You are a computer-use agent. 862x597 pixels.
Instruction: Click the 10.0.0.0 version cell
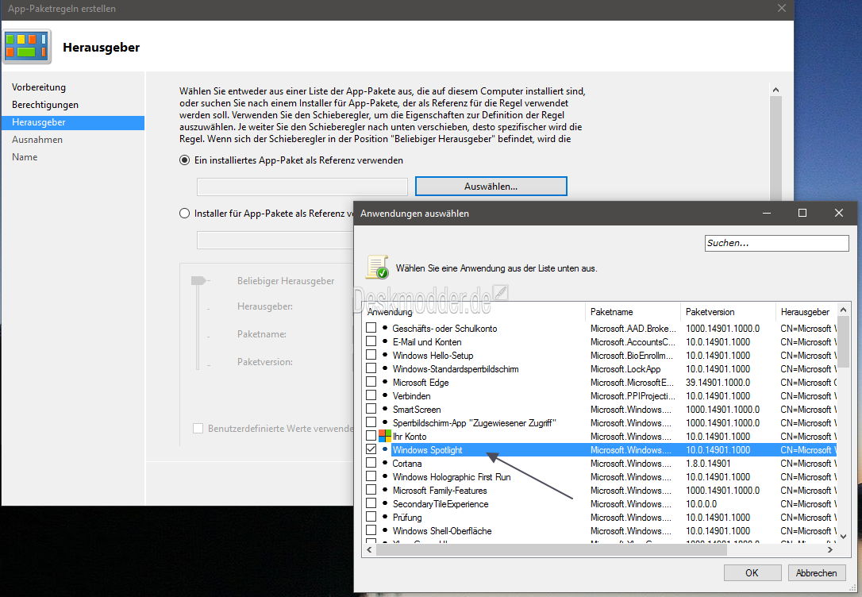702,504
